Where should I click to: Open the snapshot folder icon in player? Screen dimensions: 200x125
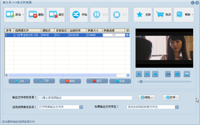187,74
